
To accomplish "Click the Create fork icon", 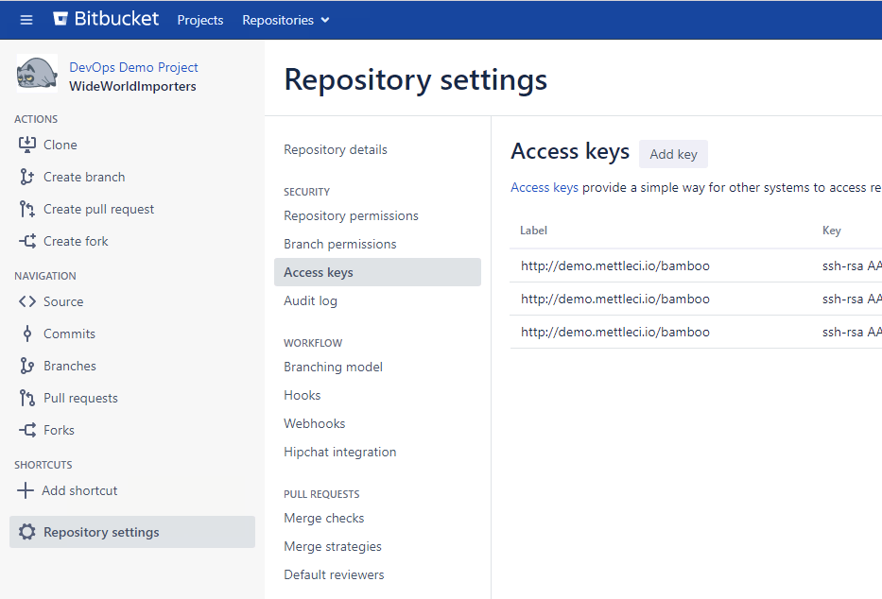I will [27, 241].
